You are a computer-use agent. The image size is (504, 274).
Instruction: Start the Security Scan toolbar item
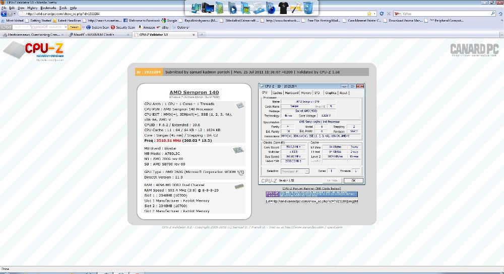click(123, 27)
